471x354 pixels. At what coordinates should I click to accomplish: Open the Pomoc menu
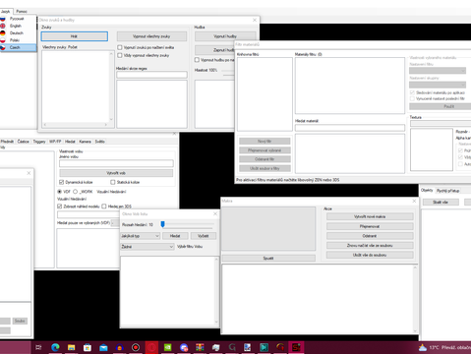click(x=22, y=12)
